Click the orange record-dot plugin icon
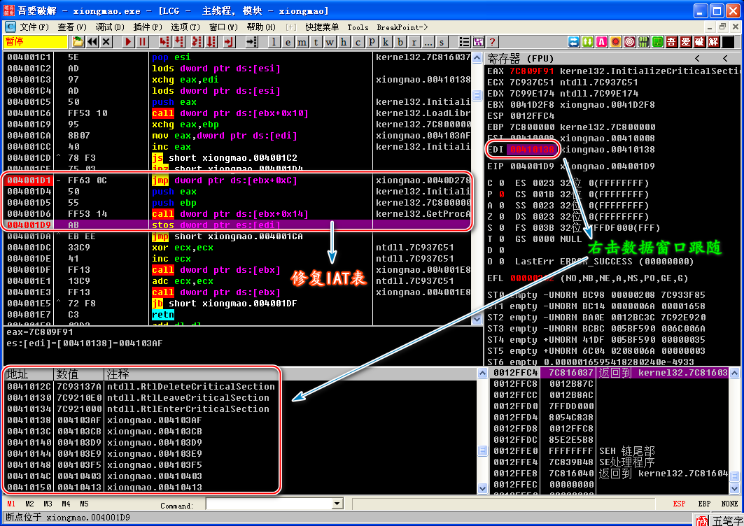This screenshot has height=526, width=744. tap(615, 42)
